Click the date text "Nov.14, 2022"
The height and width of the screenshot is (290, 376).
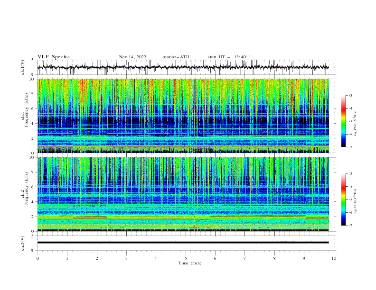pyautogui.click(x=132, y=57)
